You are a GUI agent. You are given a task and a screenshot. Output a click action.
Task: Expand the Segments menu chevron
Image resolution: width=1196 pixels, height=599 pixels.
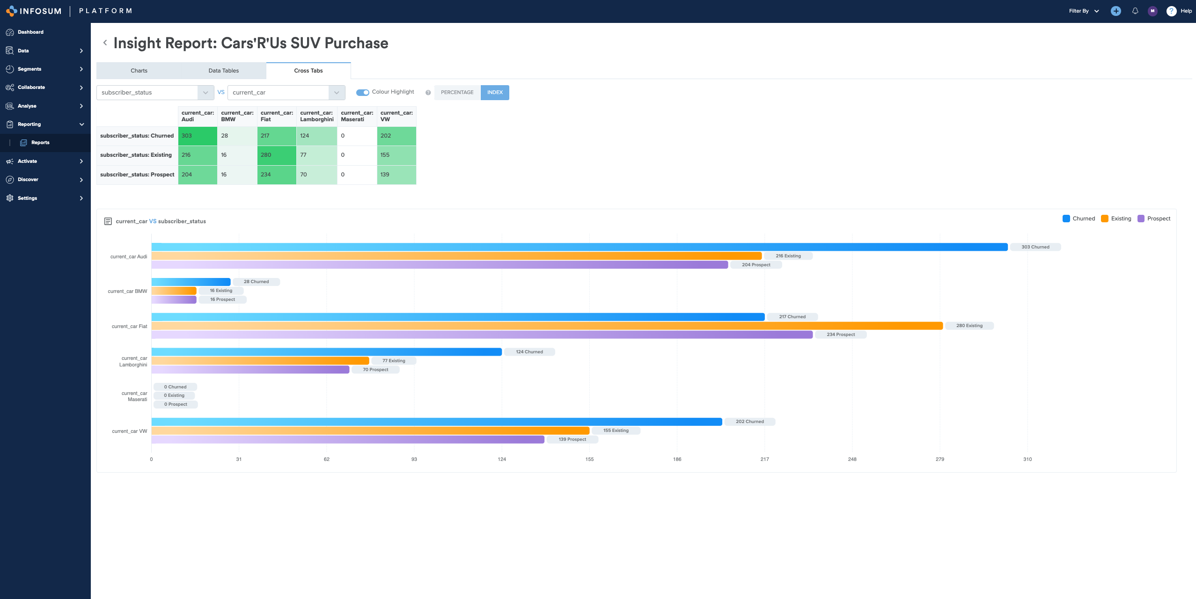pyautogui.click(x=81, y=69)
